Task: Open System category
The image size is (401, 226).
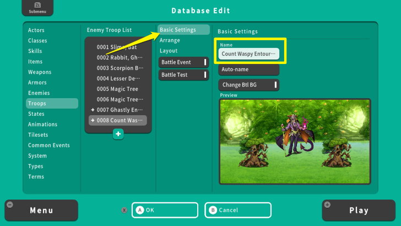Action: tap(37, 156)
